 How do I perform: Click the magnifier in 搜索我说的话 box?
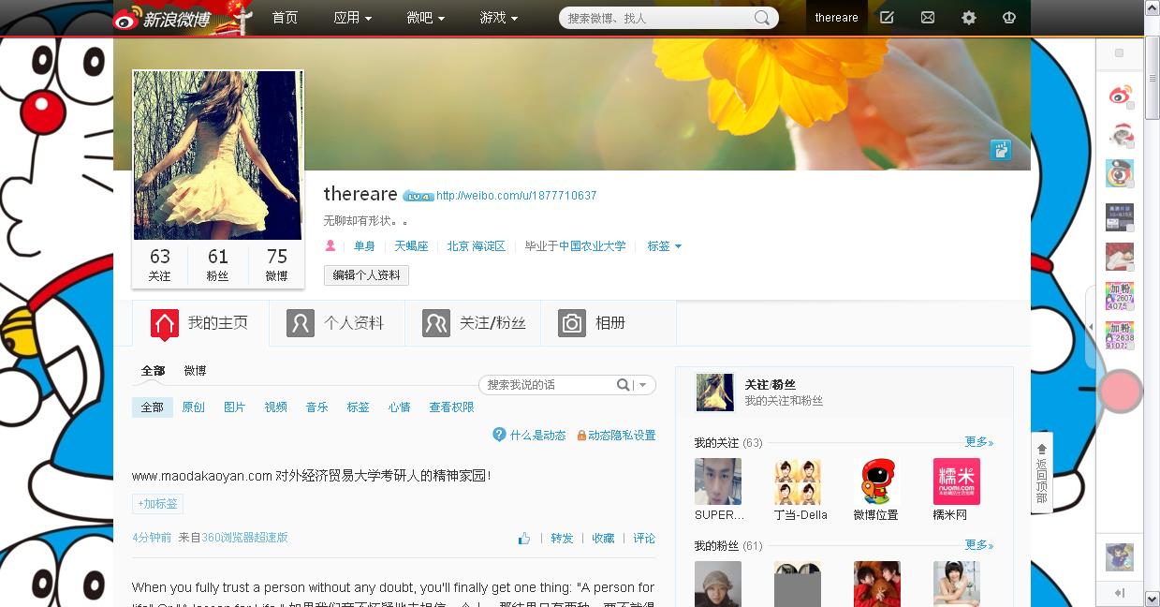[x=623, y=385]
